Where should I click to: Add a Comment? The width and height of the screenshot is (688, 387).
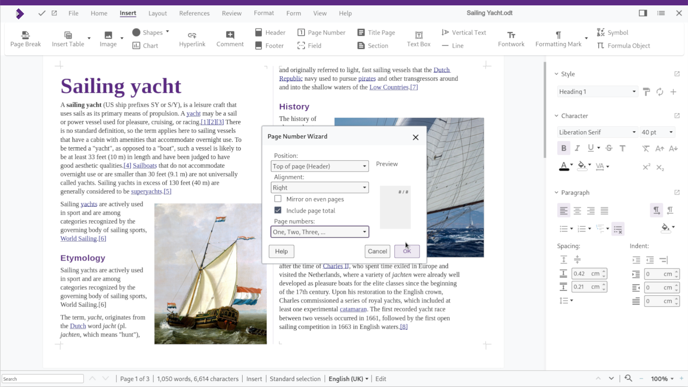pos(230,39)
